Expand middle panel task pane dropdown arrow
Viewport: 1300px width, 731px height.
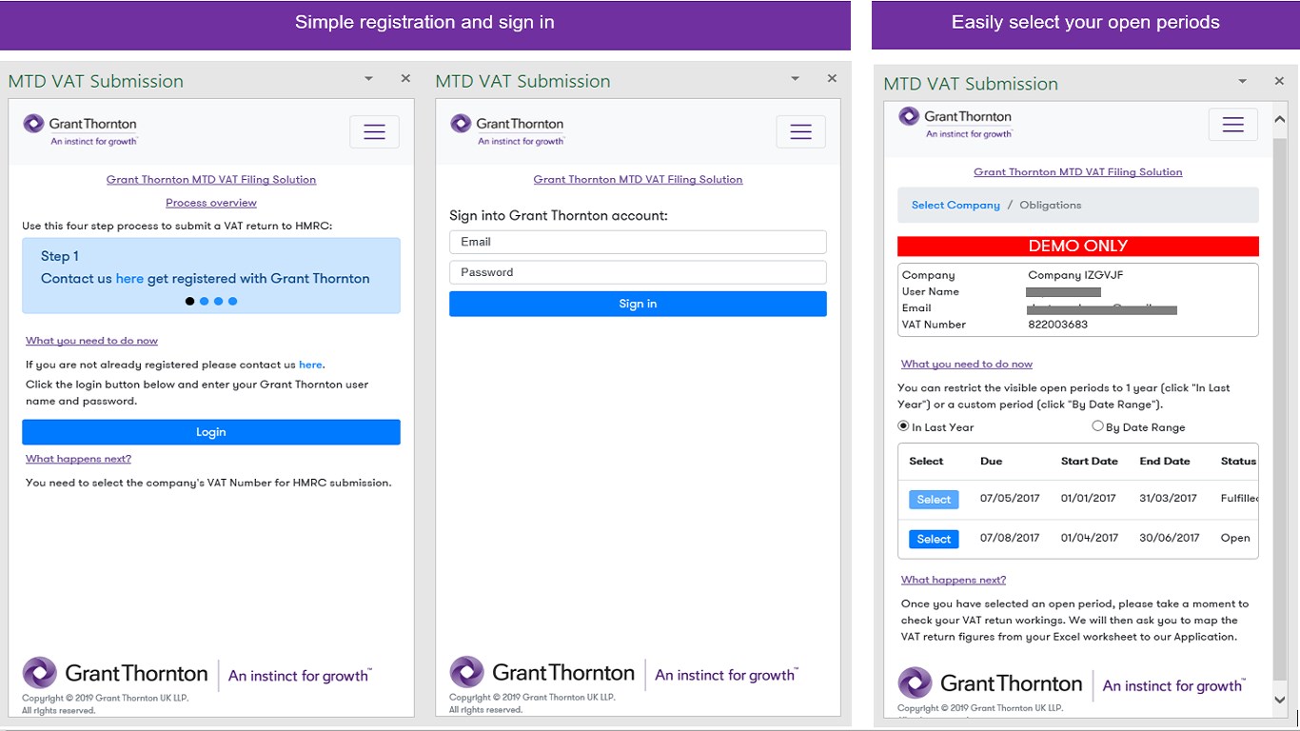796,79
